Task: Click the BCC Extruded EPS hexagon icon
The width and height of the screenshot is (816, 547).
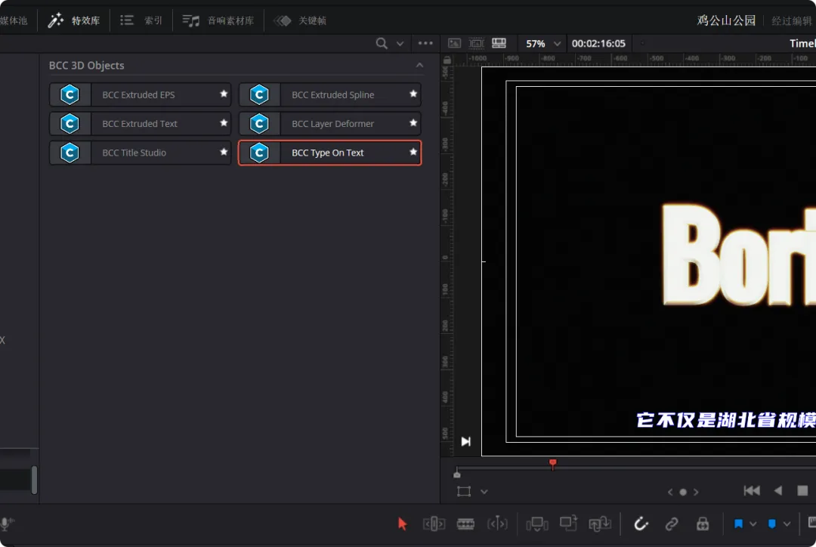Action: 70,94
